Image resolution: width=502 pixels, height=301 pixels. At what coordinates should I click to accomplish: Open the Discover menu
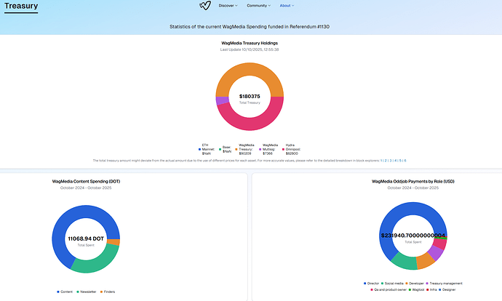point(228,5)
